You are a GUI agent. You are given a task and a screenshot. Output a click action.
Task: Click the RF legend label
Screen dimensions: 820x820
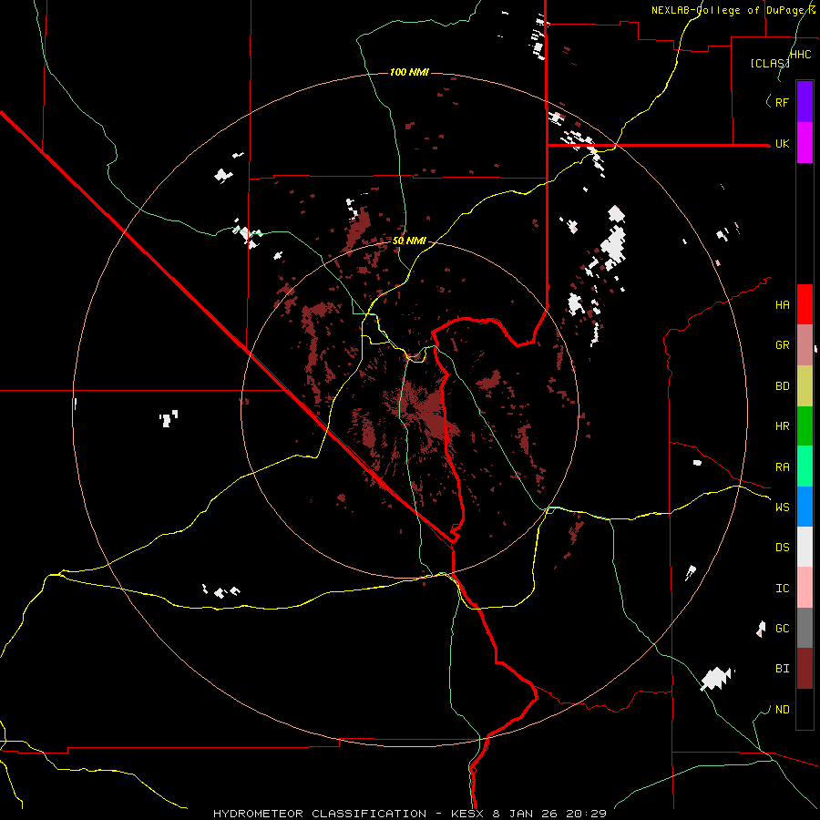783,102
